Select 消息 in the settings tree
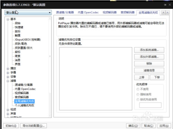This screenshot has height=129, width=173. point(18,60)
